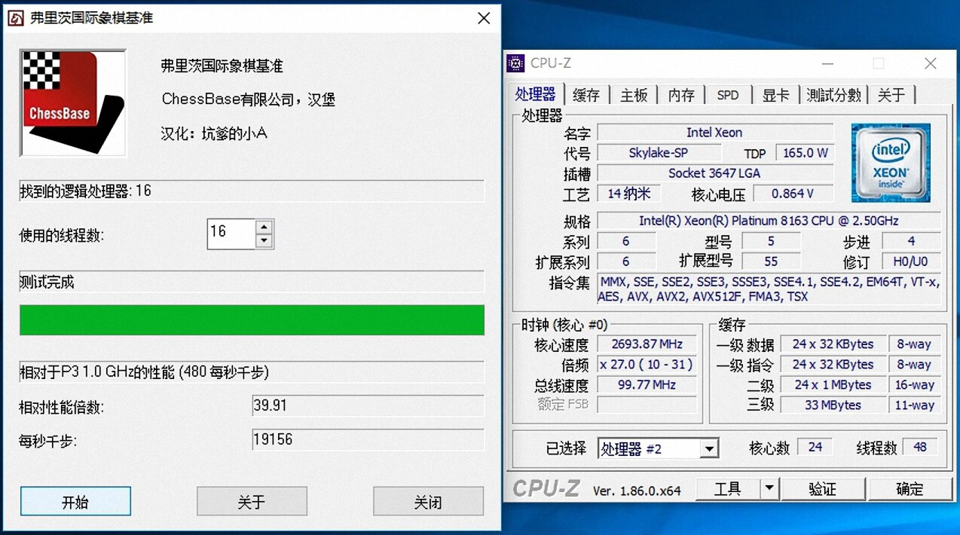Click the Fritz Chess Benchmark title bar icon
This screenshot has width=960, height=535.
(15, 18)
